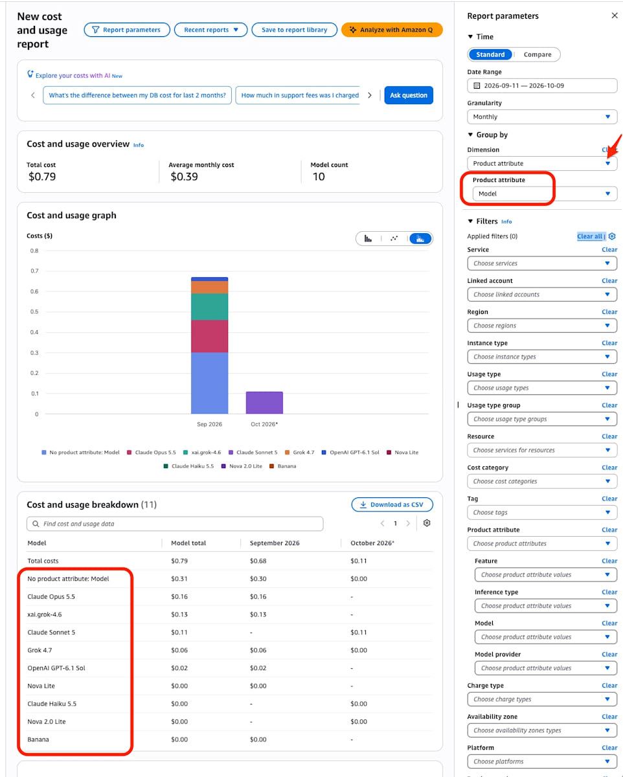The height and width of the screenshot is (777, 623).
Task: Collapse the Group by section
Action: pyautogui.click(x=488, y=135)
